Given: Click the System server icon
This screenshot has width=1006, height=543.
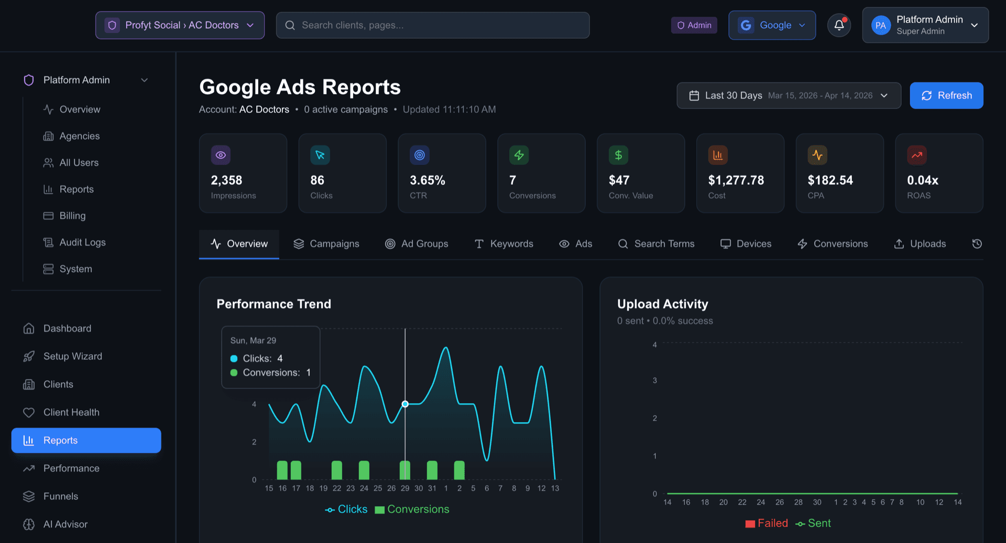Looking at the screenshot, I should [x=48, y=269].
